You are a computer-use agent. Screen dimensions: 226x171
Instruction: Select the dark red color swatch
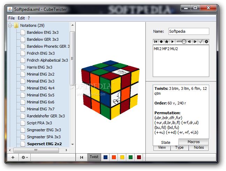pyautogui.click(x=139, y=157)
